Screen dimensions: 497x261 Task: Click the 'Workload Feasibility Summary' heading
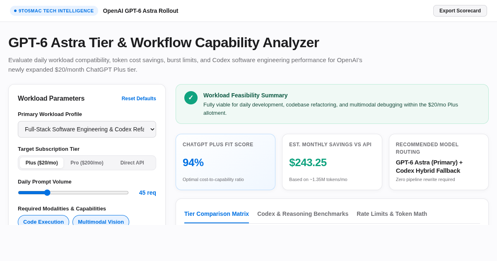click(245, 95)
